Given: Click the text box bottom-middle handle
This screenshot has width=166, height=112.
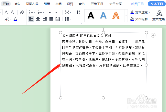Looking at the screenshot, I should [103, 98].
